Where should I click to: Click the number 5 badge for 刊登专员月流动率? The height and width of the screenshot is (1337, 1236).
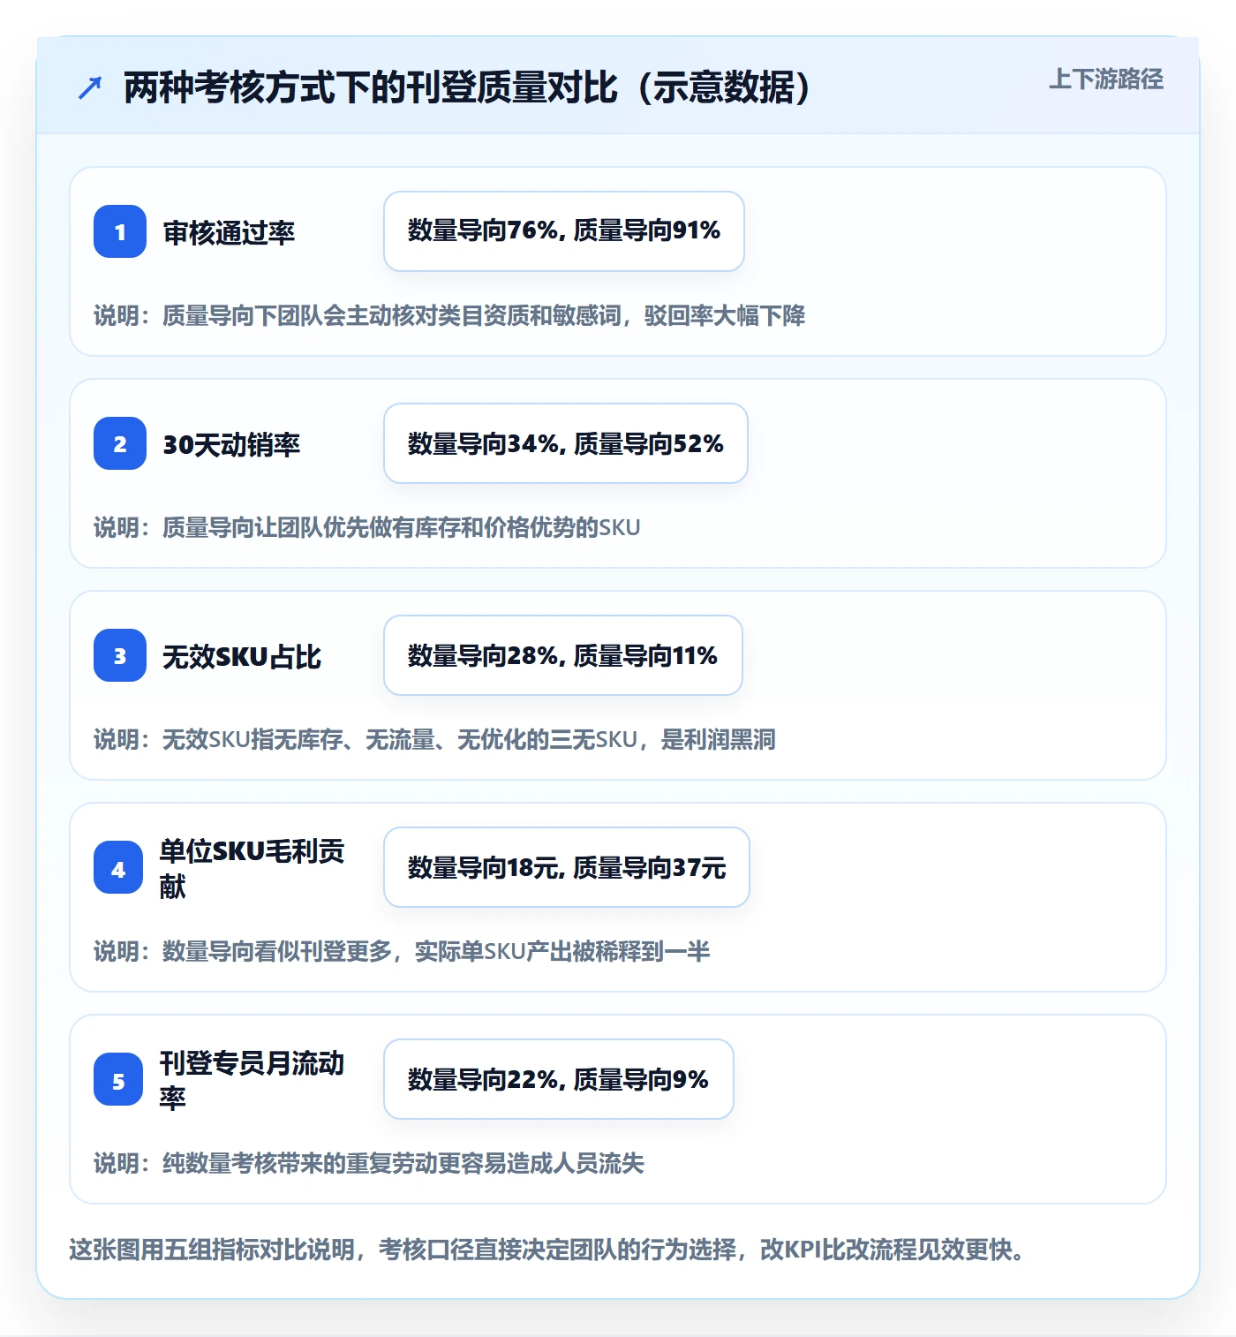[x=118, y=1079]
